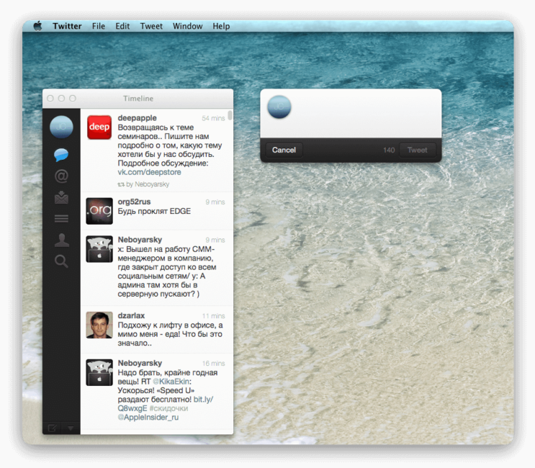535x468 pixels.
Task: Open the @KikaEkin mention link
Action: (x=172, y=381)
